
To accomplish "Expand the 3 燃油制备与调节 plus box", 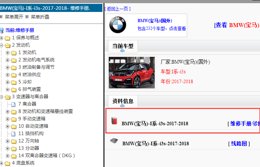I will click(x=7, y=67).
